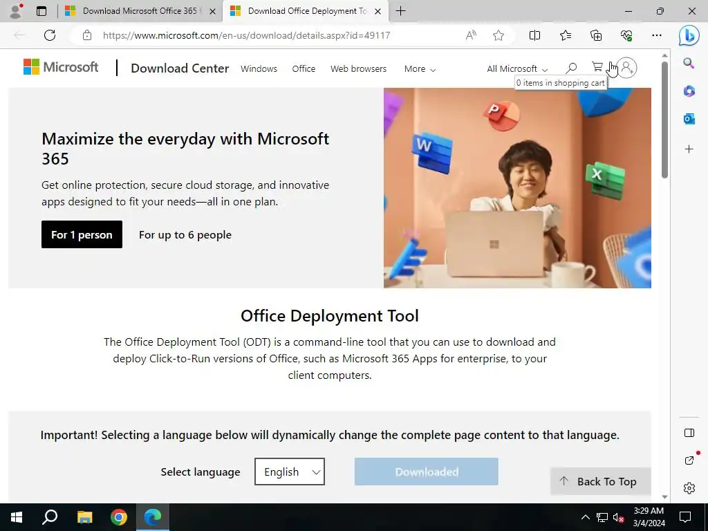708x531 pixels.
Task: Open the Windows navigation item
Action: 259,69
